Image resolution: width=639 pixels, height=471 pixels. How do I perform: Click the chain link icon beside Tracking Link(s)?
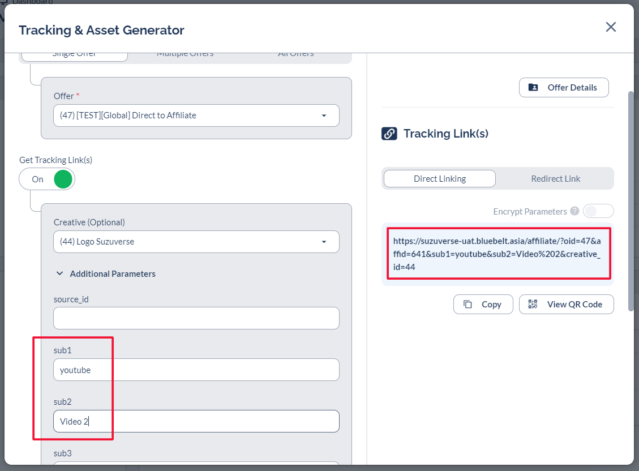point(389,134)
